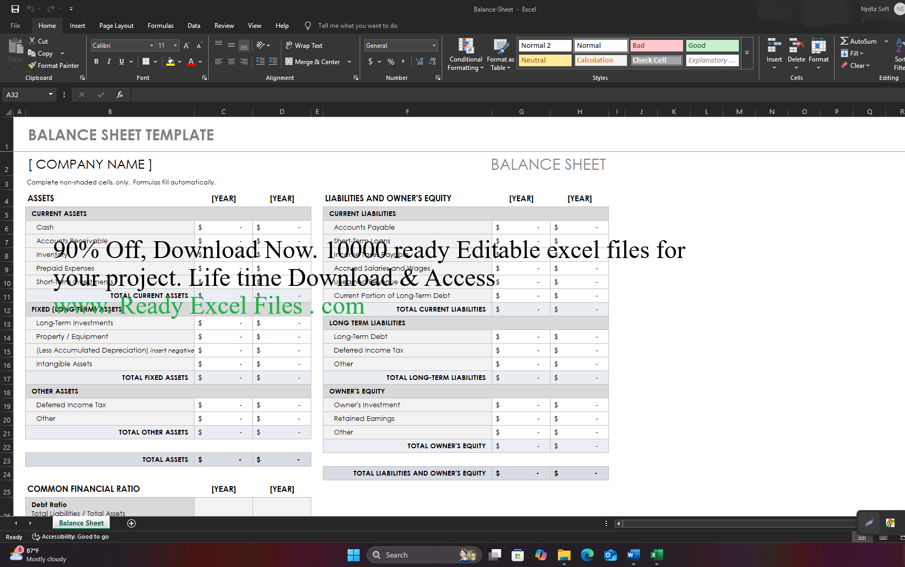Screen dimensions: 905x567
Task: Apply the Bad cell style
Action: [656, 46]
